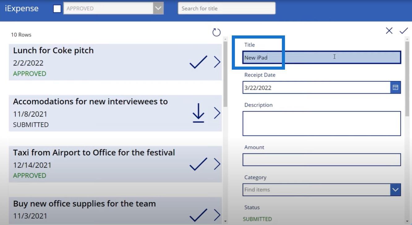Click the refresh icon above the list
This screenshot has width=412, height=225.
[x=217, y=32]
